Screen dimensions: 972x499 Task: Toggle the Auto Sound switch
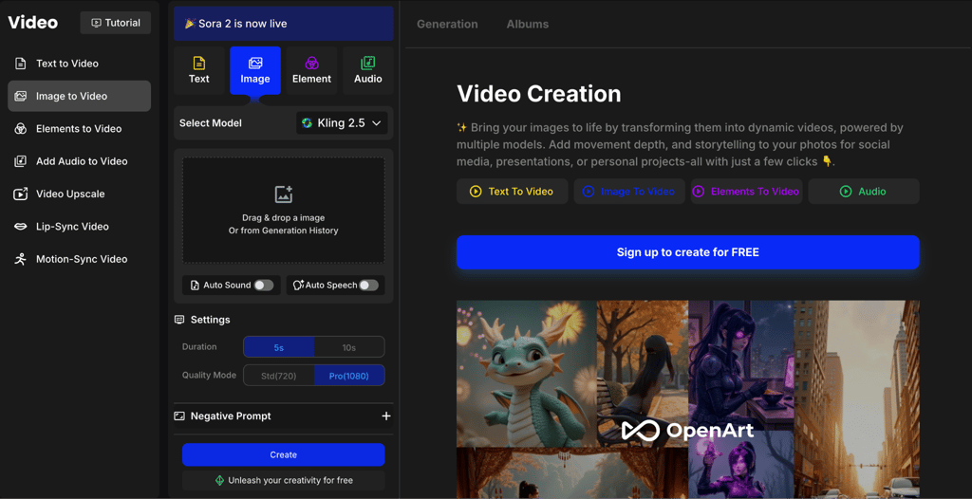264,286
